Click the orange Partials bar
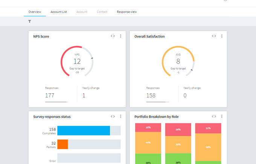Viewport: 256px width, 164px height. coord(63,144)
